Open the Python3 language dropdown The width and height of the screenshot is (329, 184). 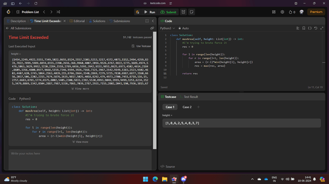point(167,28)
